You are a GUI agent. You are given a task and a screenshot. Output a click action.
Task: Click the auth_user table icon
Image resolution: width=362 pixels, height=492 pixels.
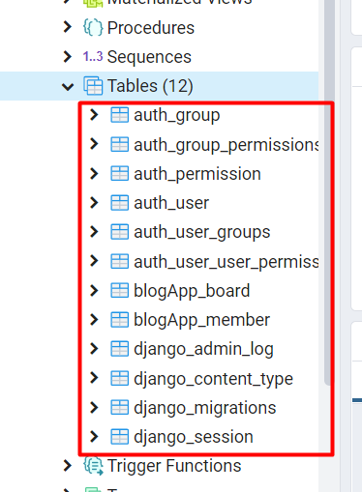[x=119, y=203]
